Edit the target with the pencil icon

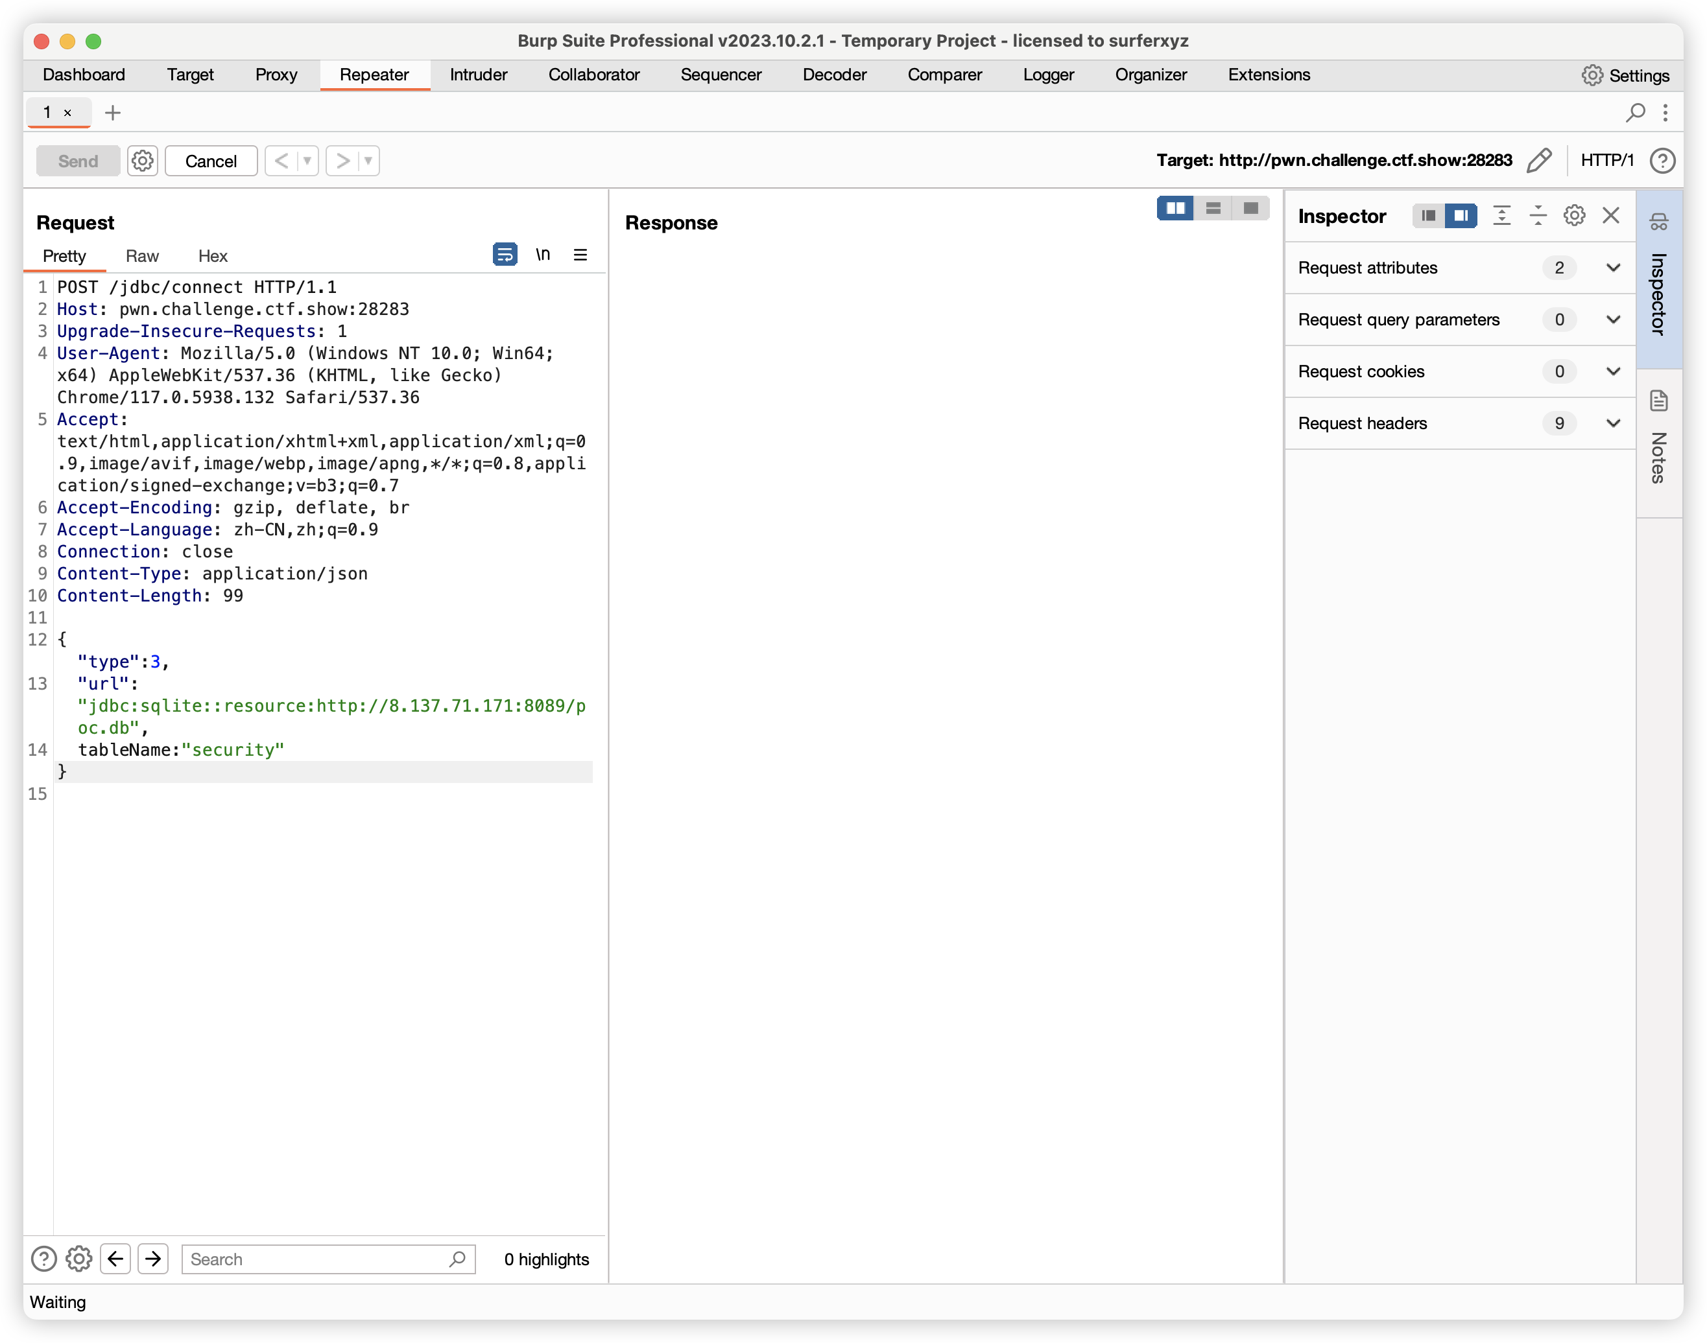[x=1538, y=160]
